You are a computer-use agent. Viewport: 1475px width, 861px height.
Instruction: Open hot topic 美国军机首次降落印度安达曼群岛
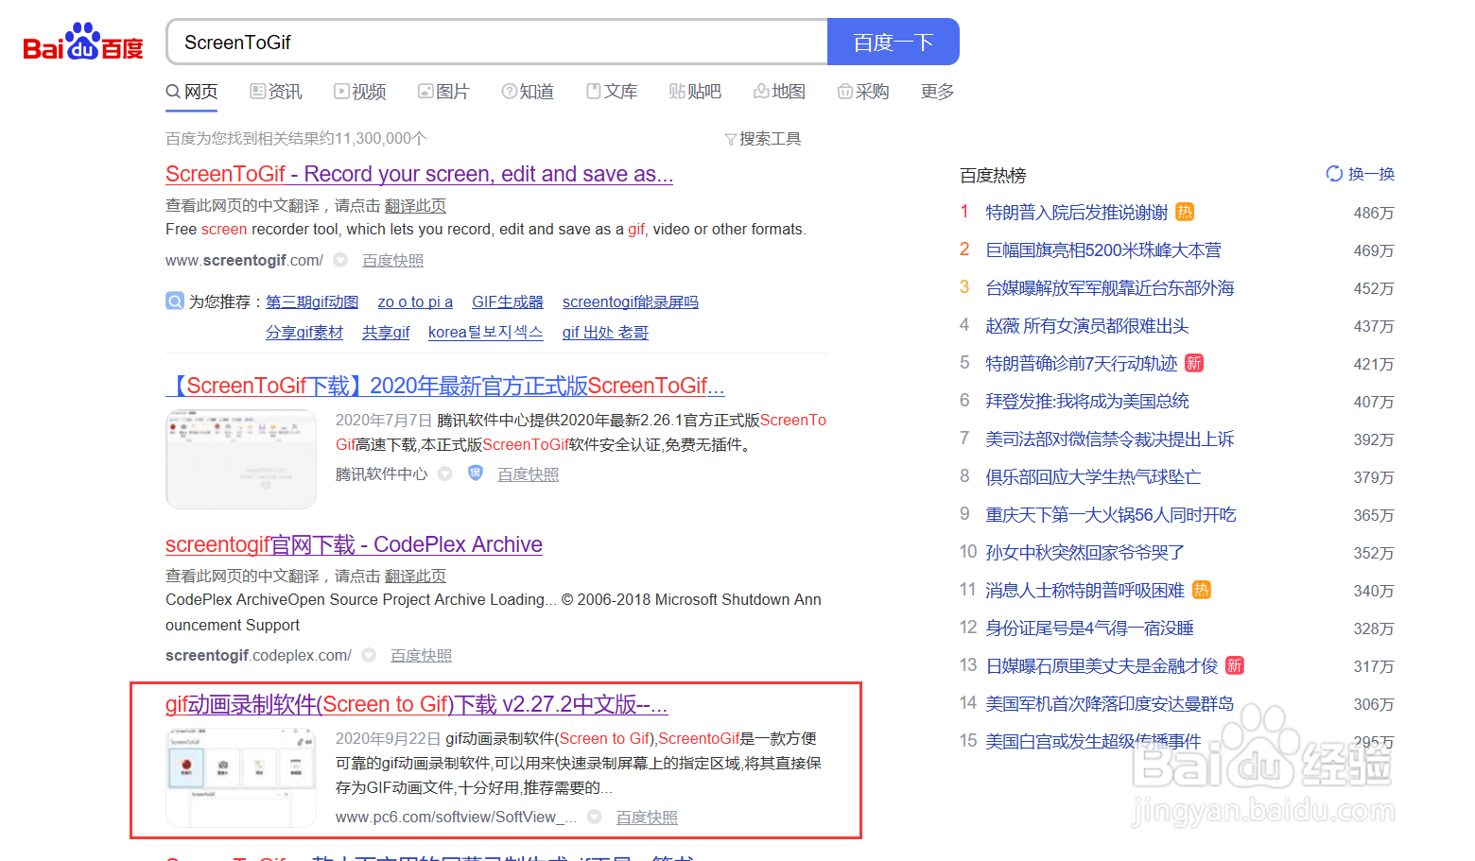1110,703
